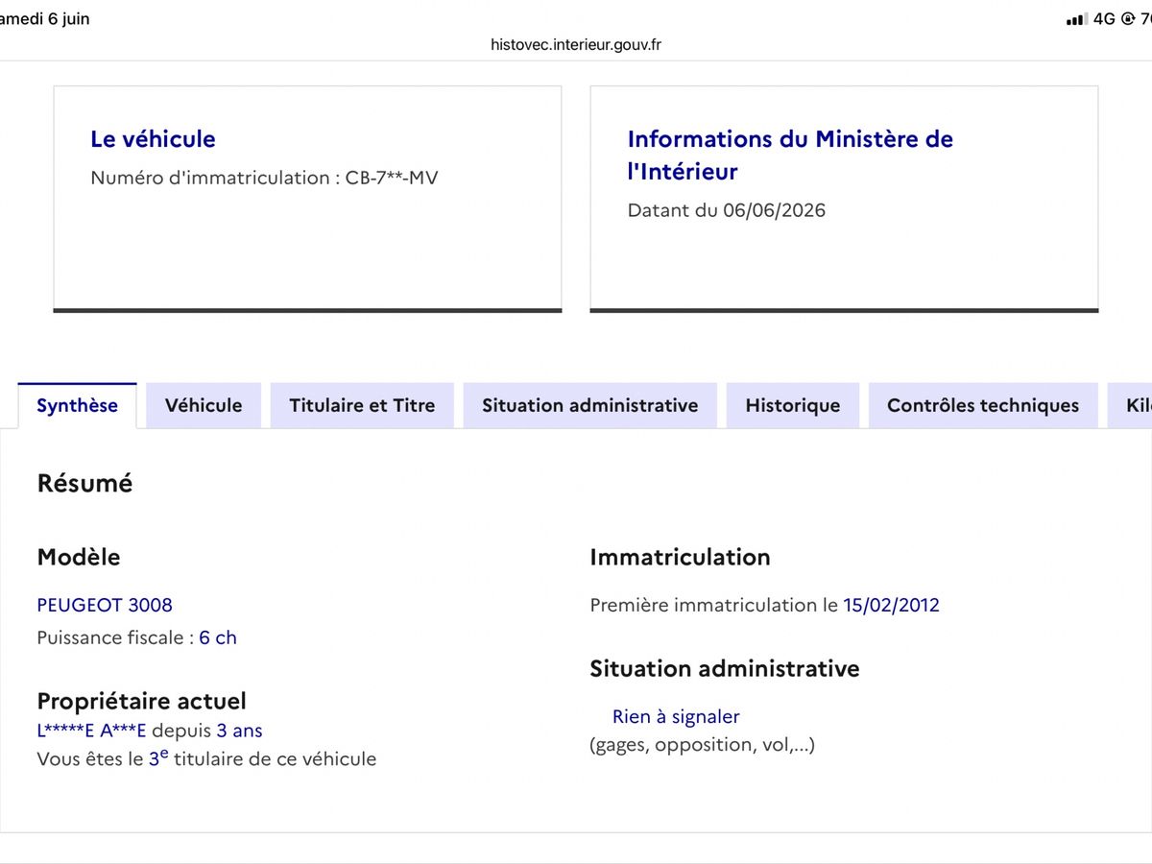Click the owner name L*****E A***E

(91, 731)
